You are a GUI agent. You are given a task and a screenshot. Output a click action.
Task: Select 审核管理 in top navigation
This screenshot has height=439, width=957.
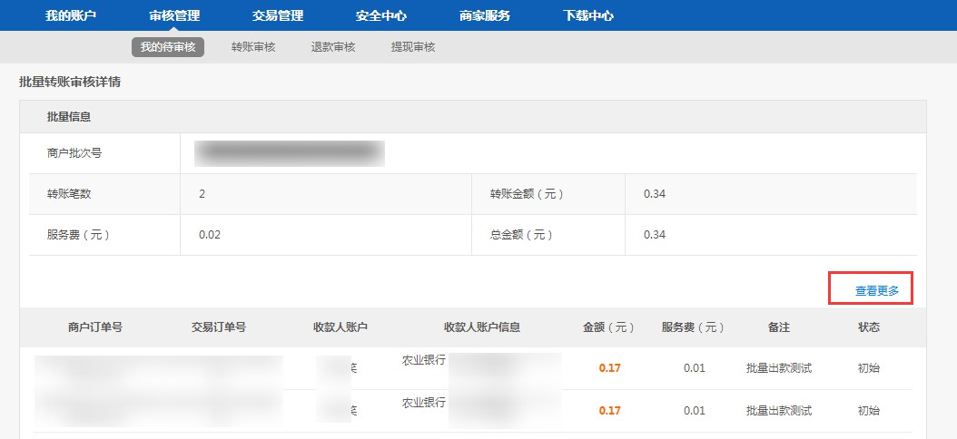click(x=174, y=15)
